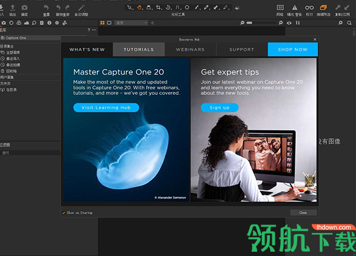This screenshot has width=356, height=256.
Task: Open the SHOP NOW tab
Action: point(293,50)
